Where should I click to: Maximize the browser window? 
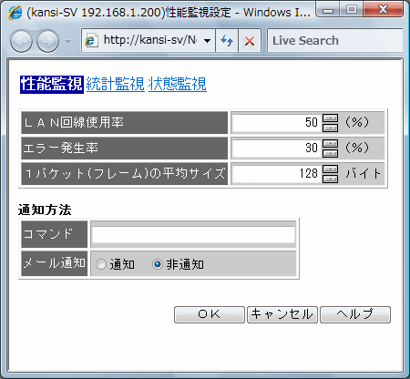click(352, 9)
